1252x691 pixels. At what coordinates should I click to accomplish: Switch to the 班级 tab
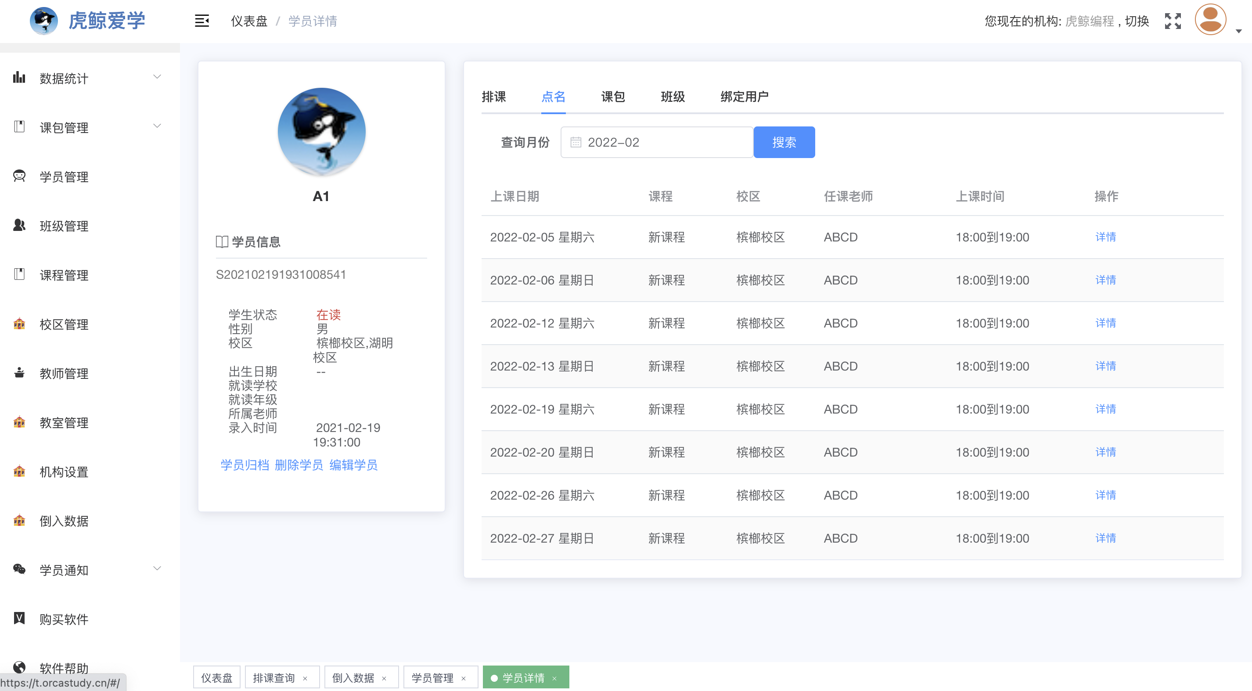673,97
